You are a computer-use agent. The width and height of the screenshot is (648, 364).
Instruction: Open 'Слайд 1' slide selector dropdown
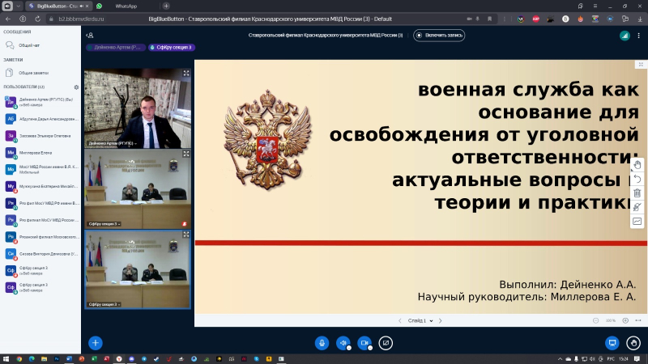(420, 320)
